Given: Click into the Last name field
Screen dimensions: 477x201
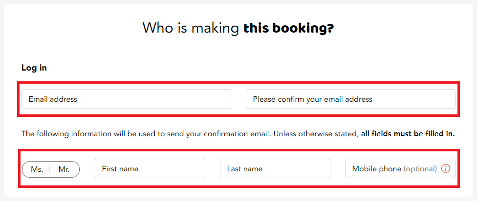Looking at the screenshot, I should pyautogui.click(x=275, y=168).
